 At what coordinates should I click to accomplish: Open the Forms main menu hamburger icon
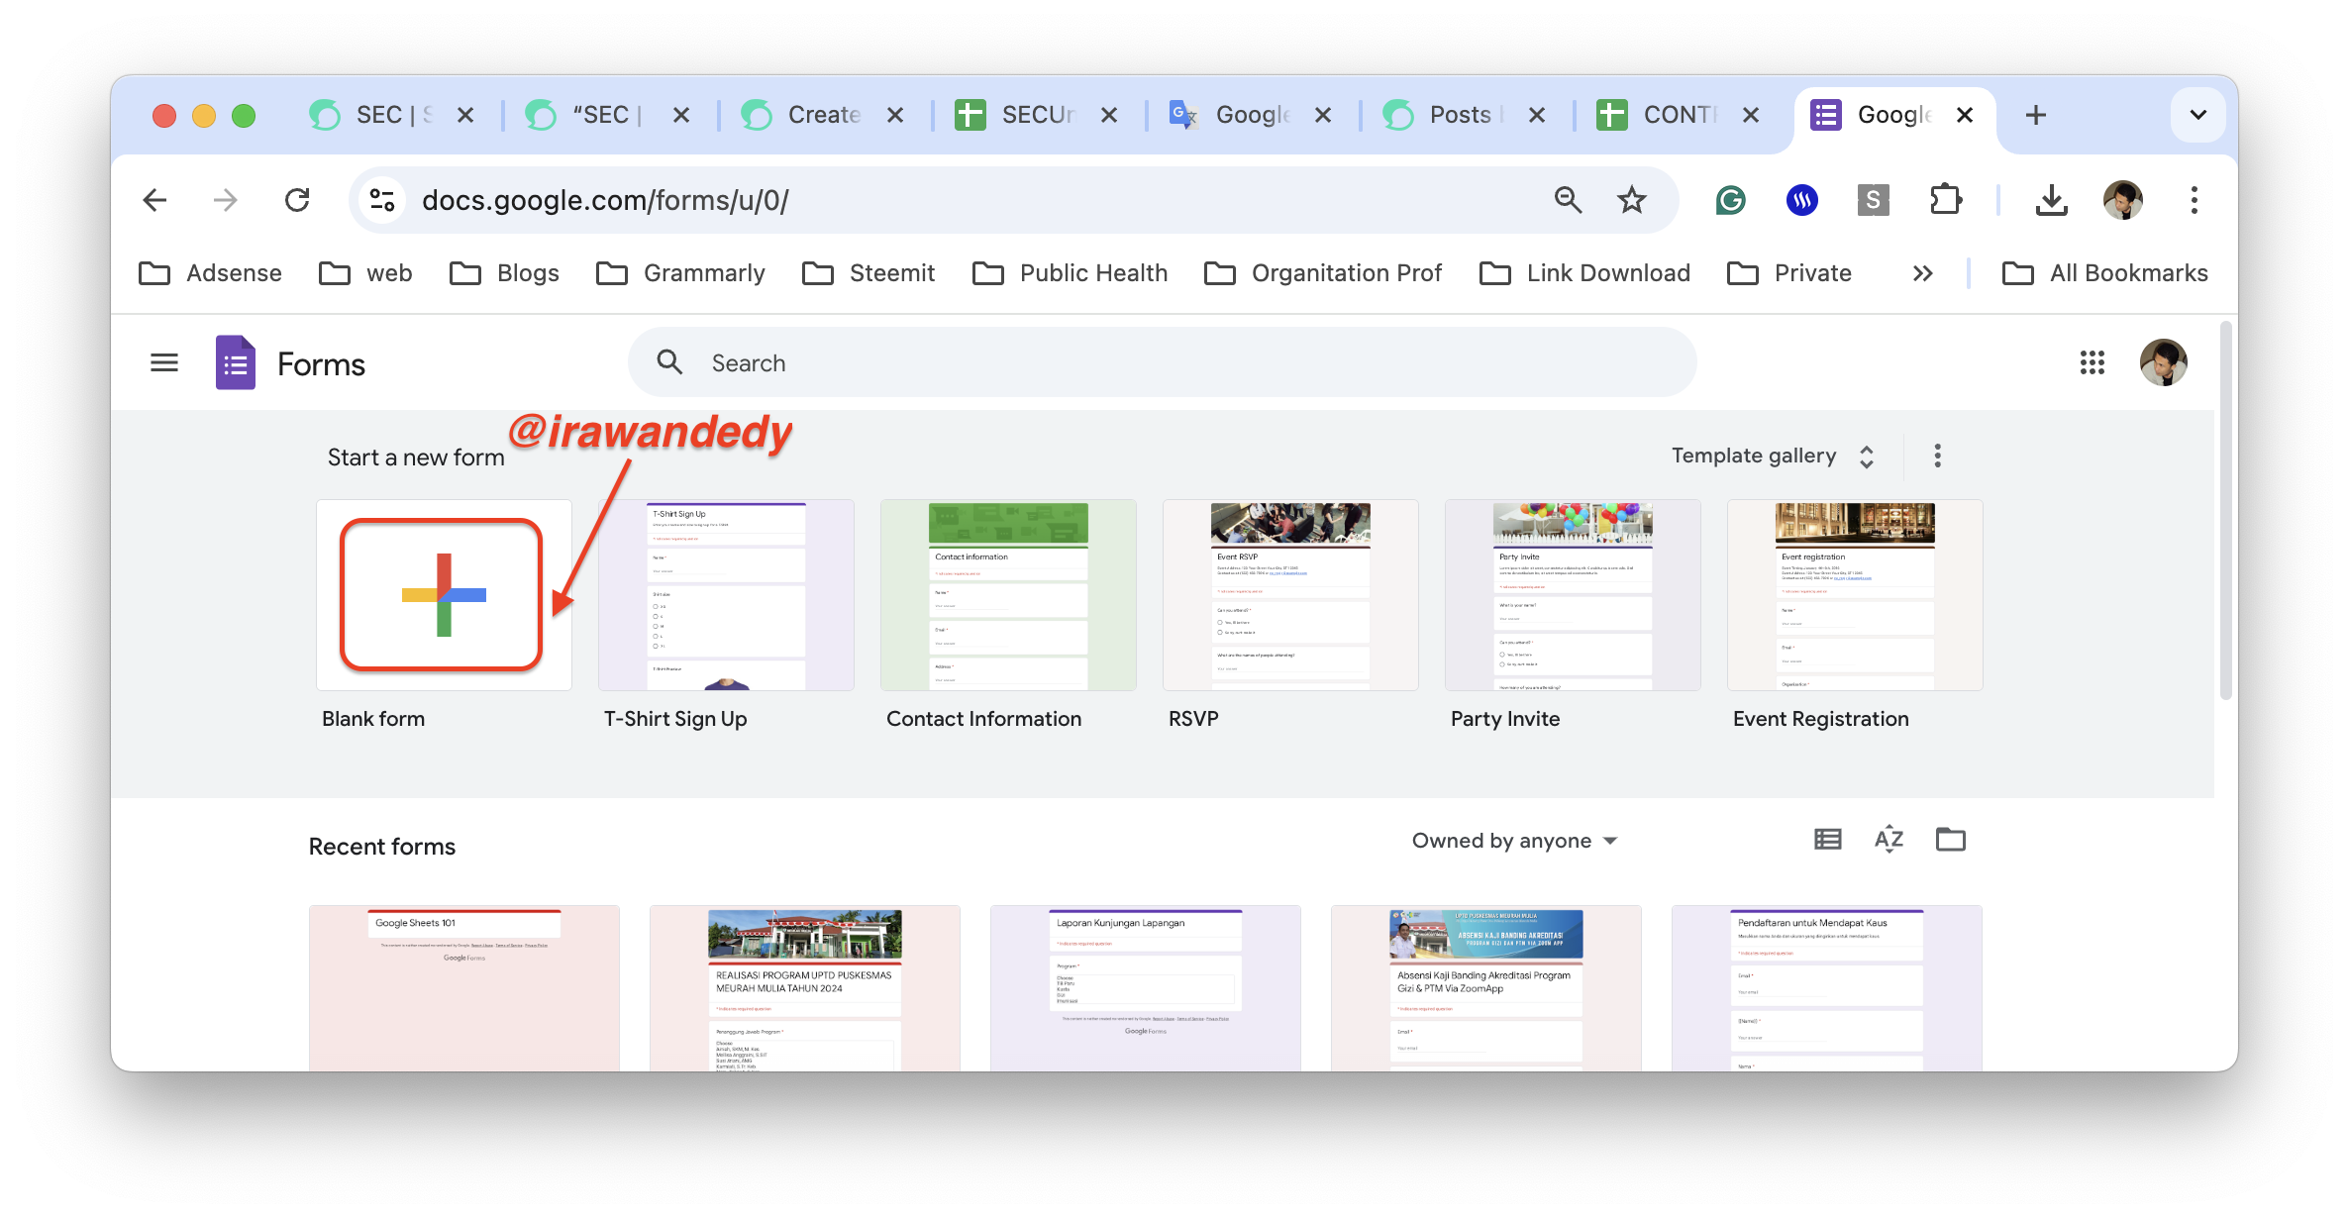pyautogui.click(x=164, y=363)
